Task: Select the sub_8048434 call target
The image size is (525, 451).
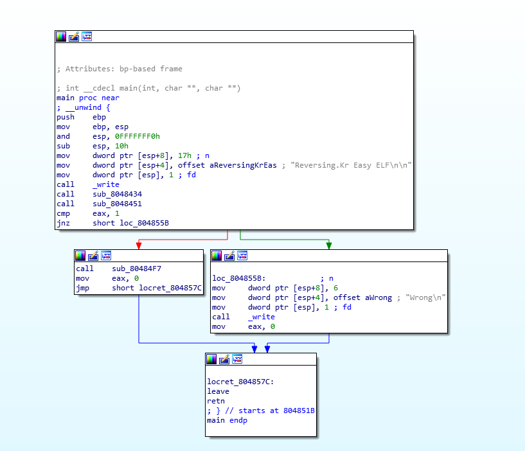Action: pos(117,194)
